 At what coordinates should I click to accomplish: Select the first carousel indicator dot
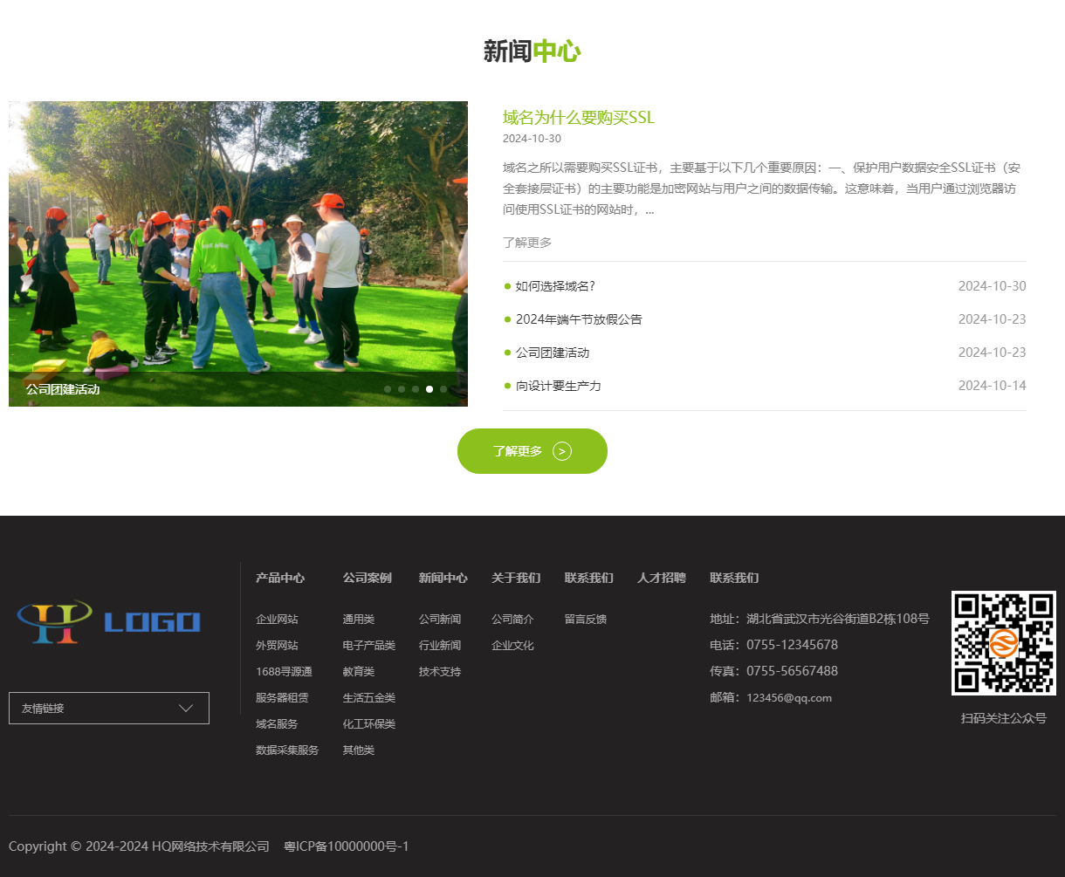point(388,389)
